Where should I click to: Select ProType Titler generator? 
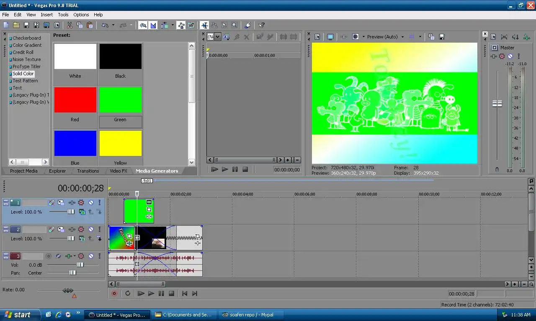[26, 66]
